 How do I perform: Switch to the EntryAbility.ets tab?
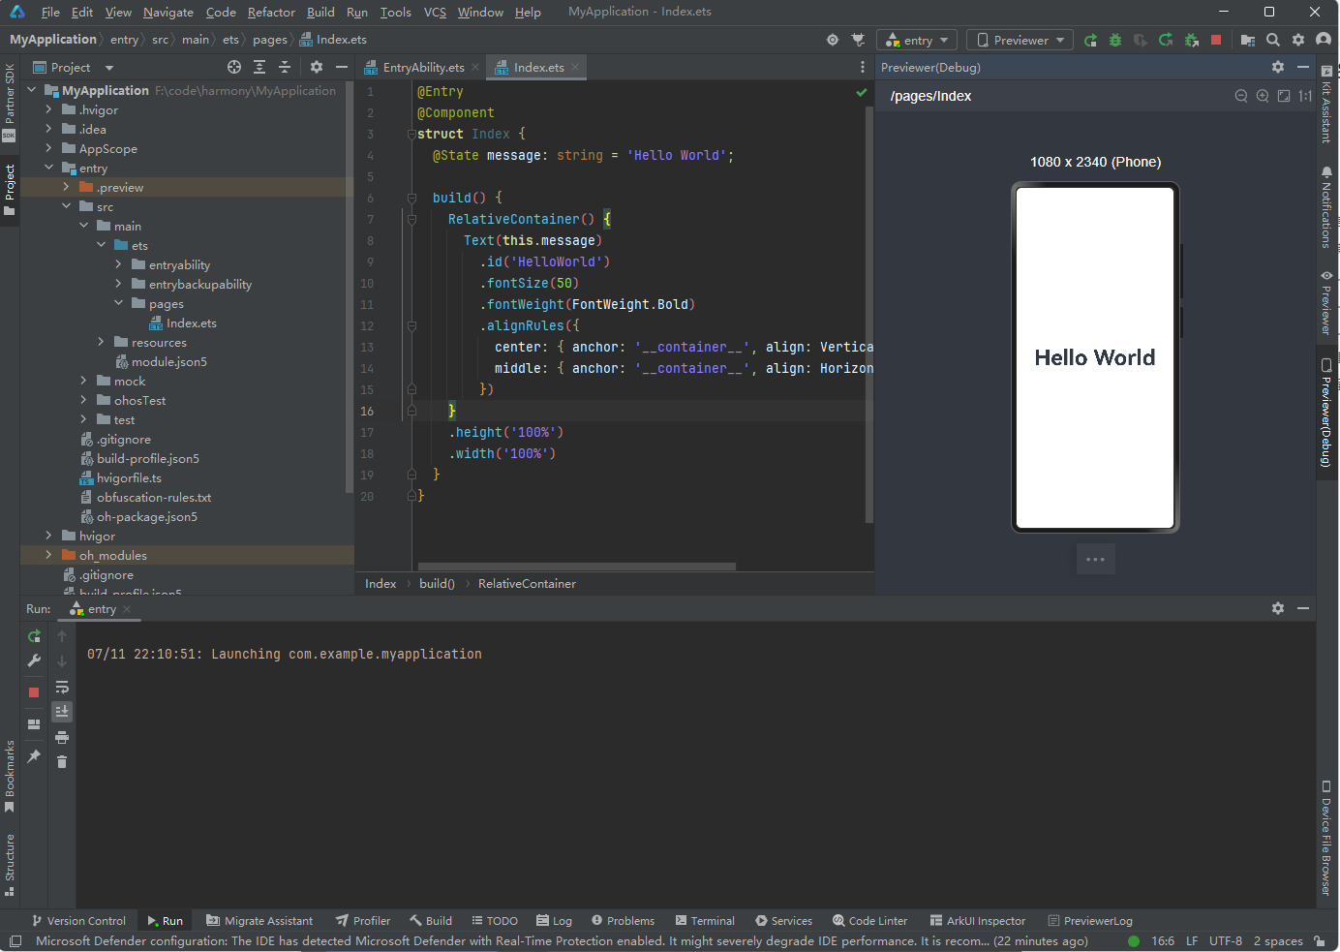422,68
